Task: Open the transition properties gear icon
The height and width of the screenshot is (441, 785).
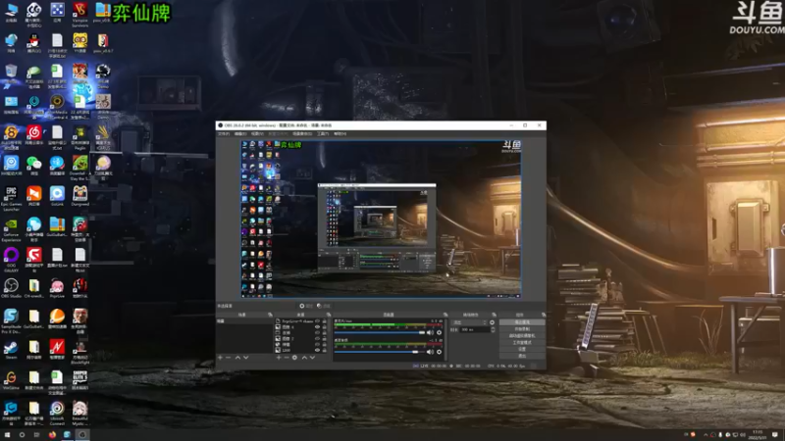Action: [493, 322]
